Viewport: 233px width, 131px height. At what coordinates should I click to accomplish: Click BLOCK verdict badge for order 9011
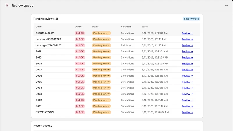[x=80, y=52]
